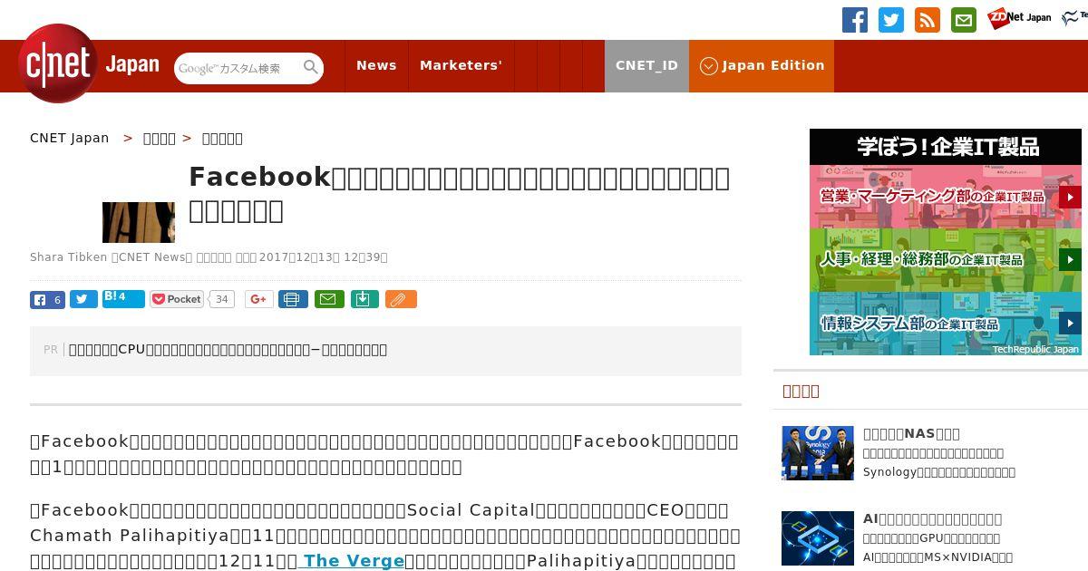This screenshot has height=571, width=1088.
Task: Click the orange clip icon
Action: click(401, 299)
